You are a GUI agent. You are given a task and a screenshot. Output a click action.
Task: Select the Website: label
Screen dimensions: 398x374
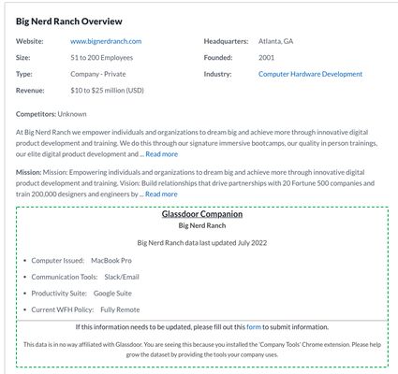(30, 41)
